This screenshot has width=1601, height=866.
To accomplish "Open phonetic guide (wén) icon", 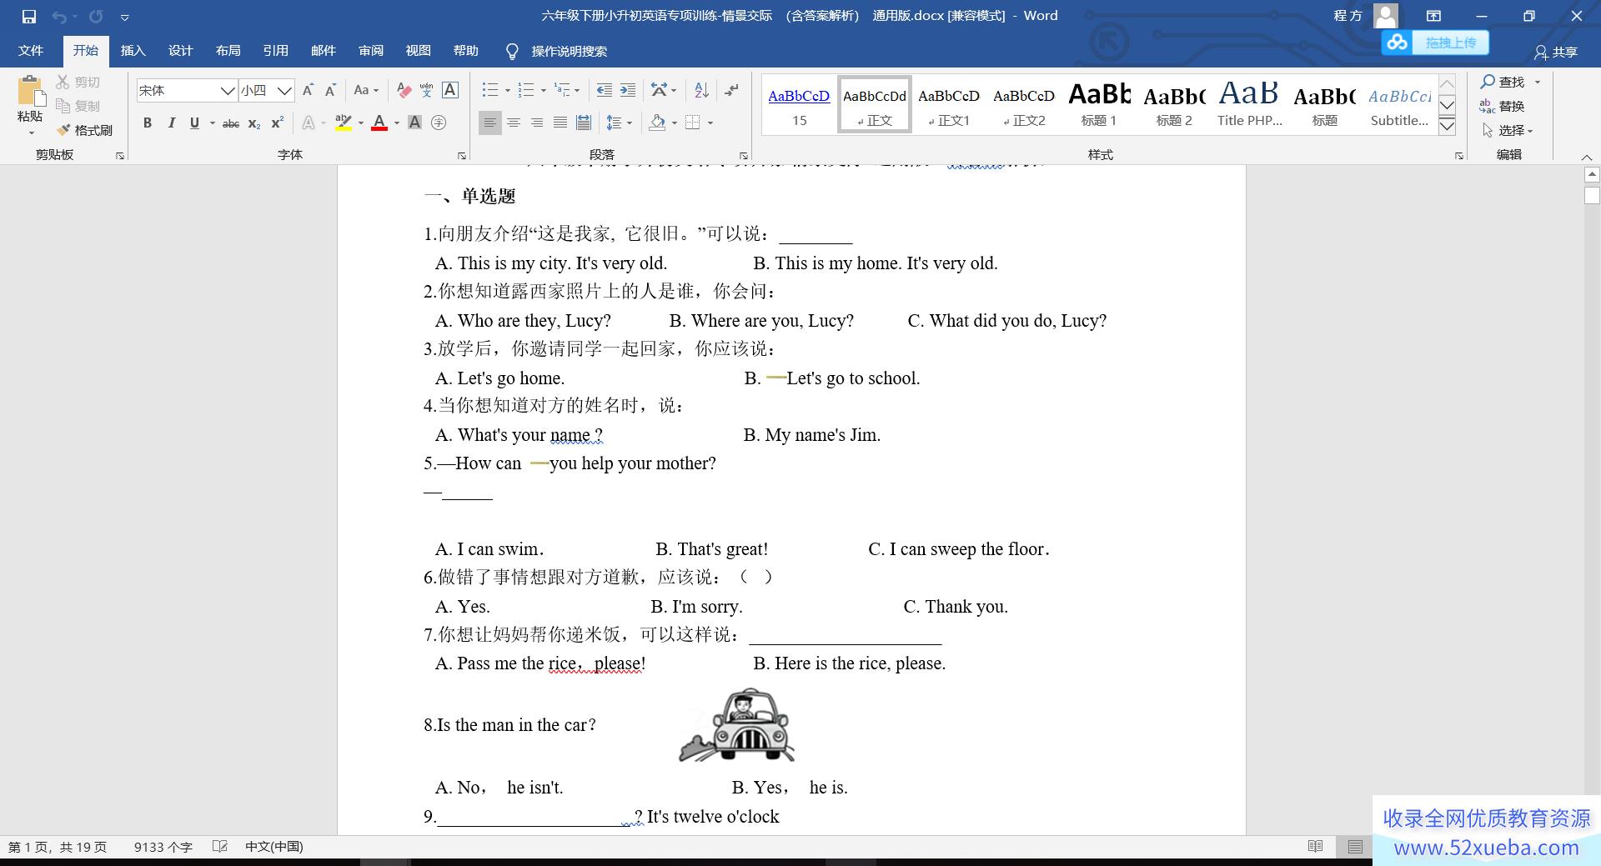I will pos(427,90).
